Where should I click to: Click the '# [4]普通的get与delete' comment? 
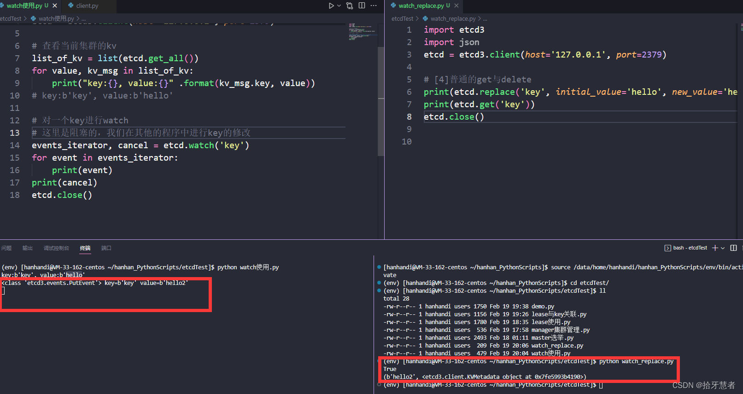pos(477,80)
